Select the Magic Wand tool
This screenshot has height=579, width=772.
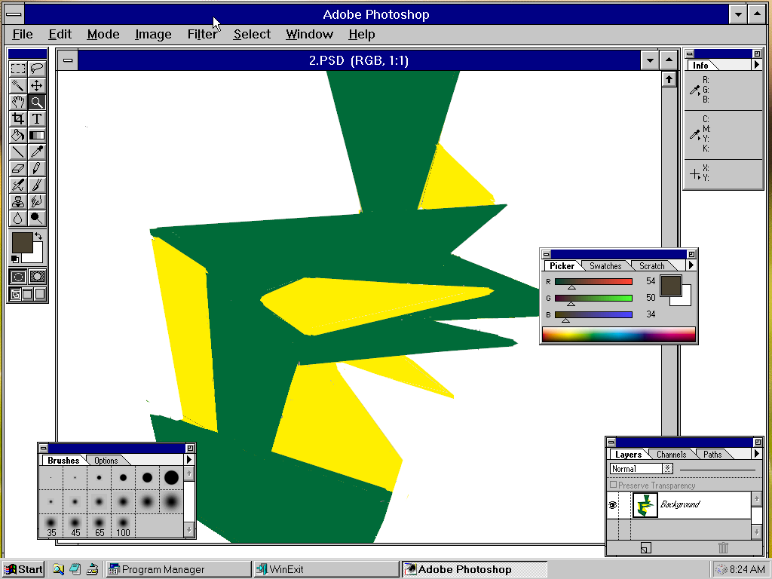[x=19, y=85]
